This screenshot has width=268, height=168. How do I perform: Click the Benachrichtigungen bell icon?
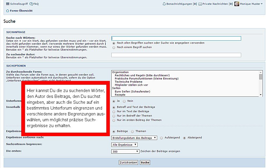coord(164,4)
